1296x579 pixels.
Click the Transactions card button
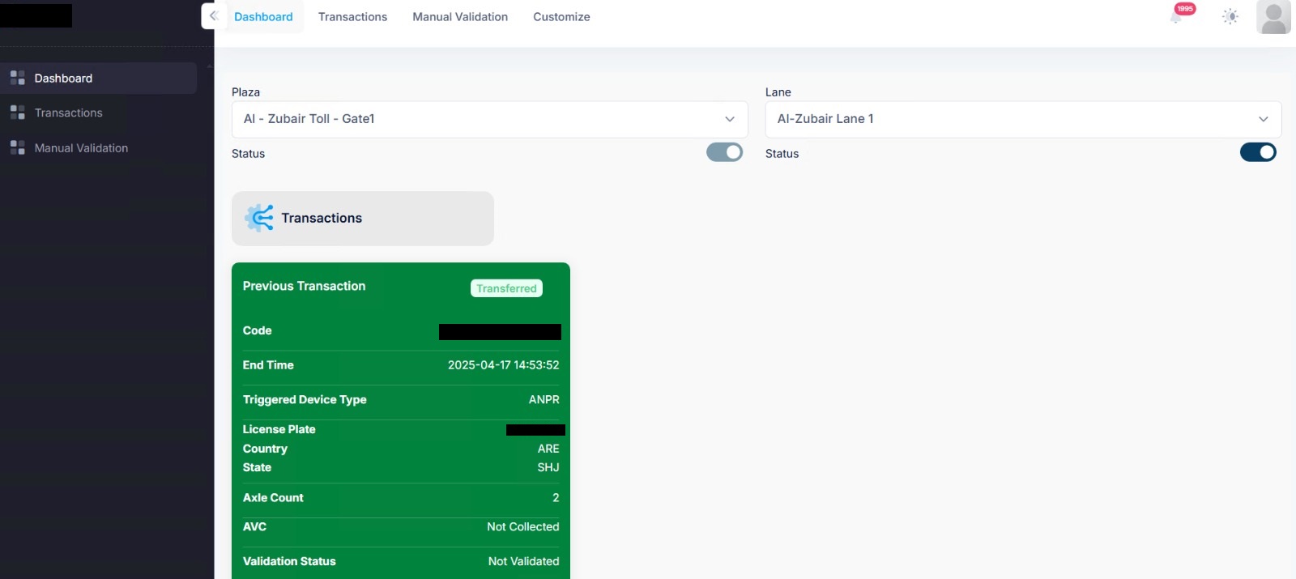363,219
